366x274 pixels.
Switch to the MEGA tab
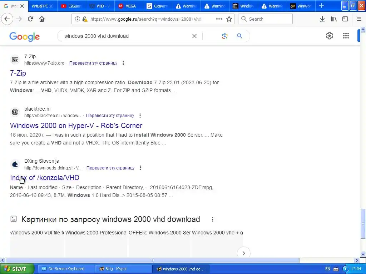[129, 6]
